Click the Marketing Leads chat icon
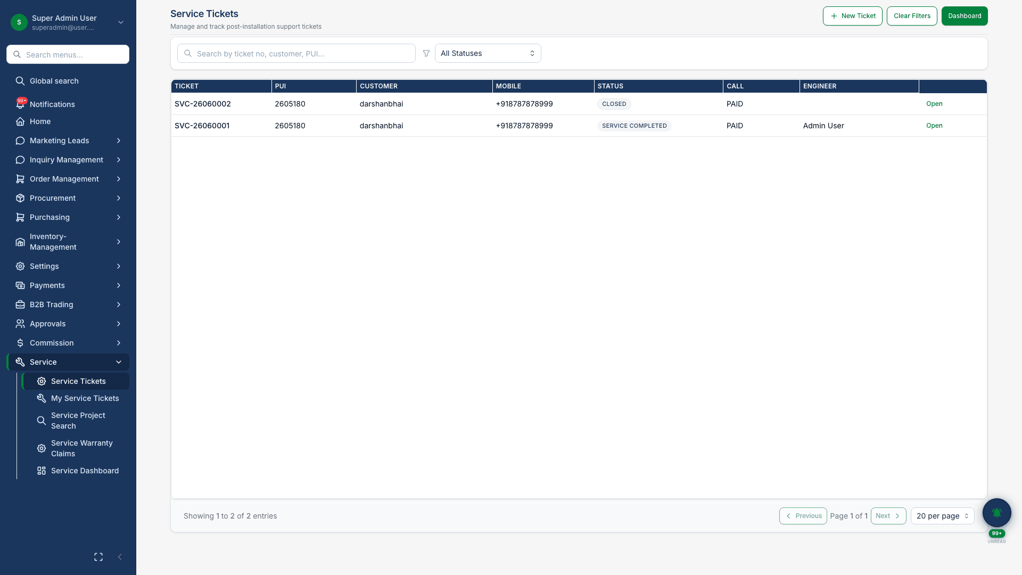The width and height of the screenshot is (1022, 575). click(20, 141)
